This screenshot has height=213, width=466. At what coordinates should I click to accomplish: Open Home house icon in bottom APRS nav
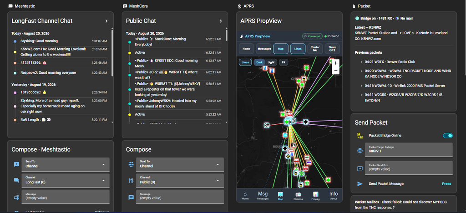[245, 195]
